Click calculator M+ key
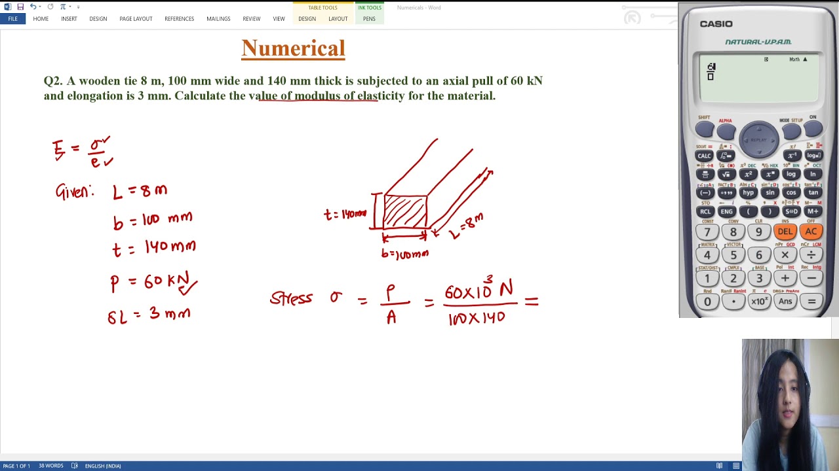 pos(813,212)
